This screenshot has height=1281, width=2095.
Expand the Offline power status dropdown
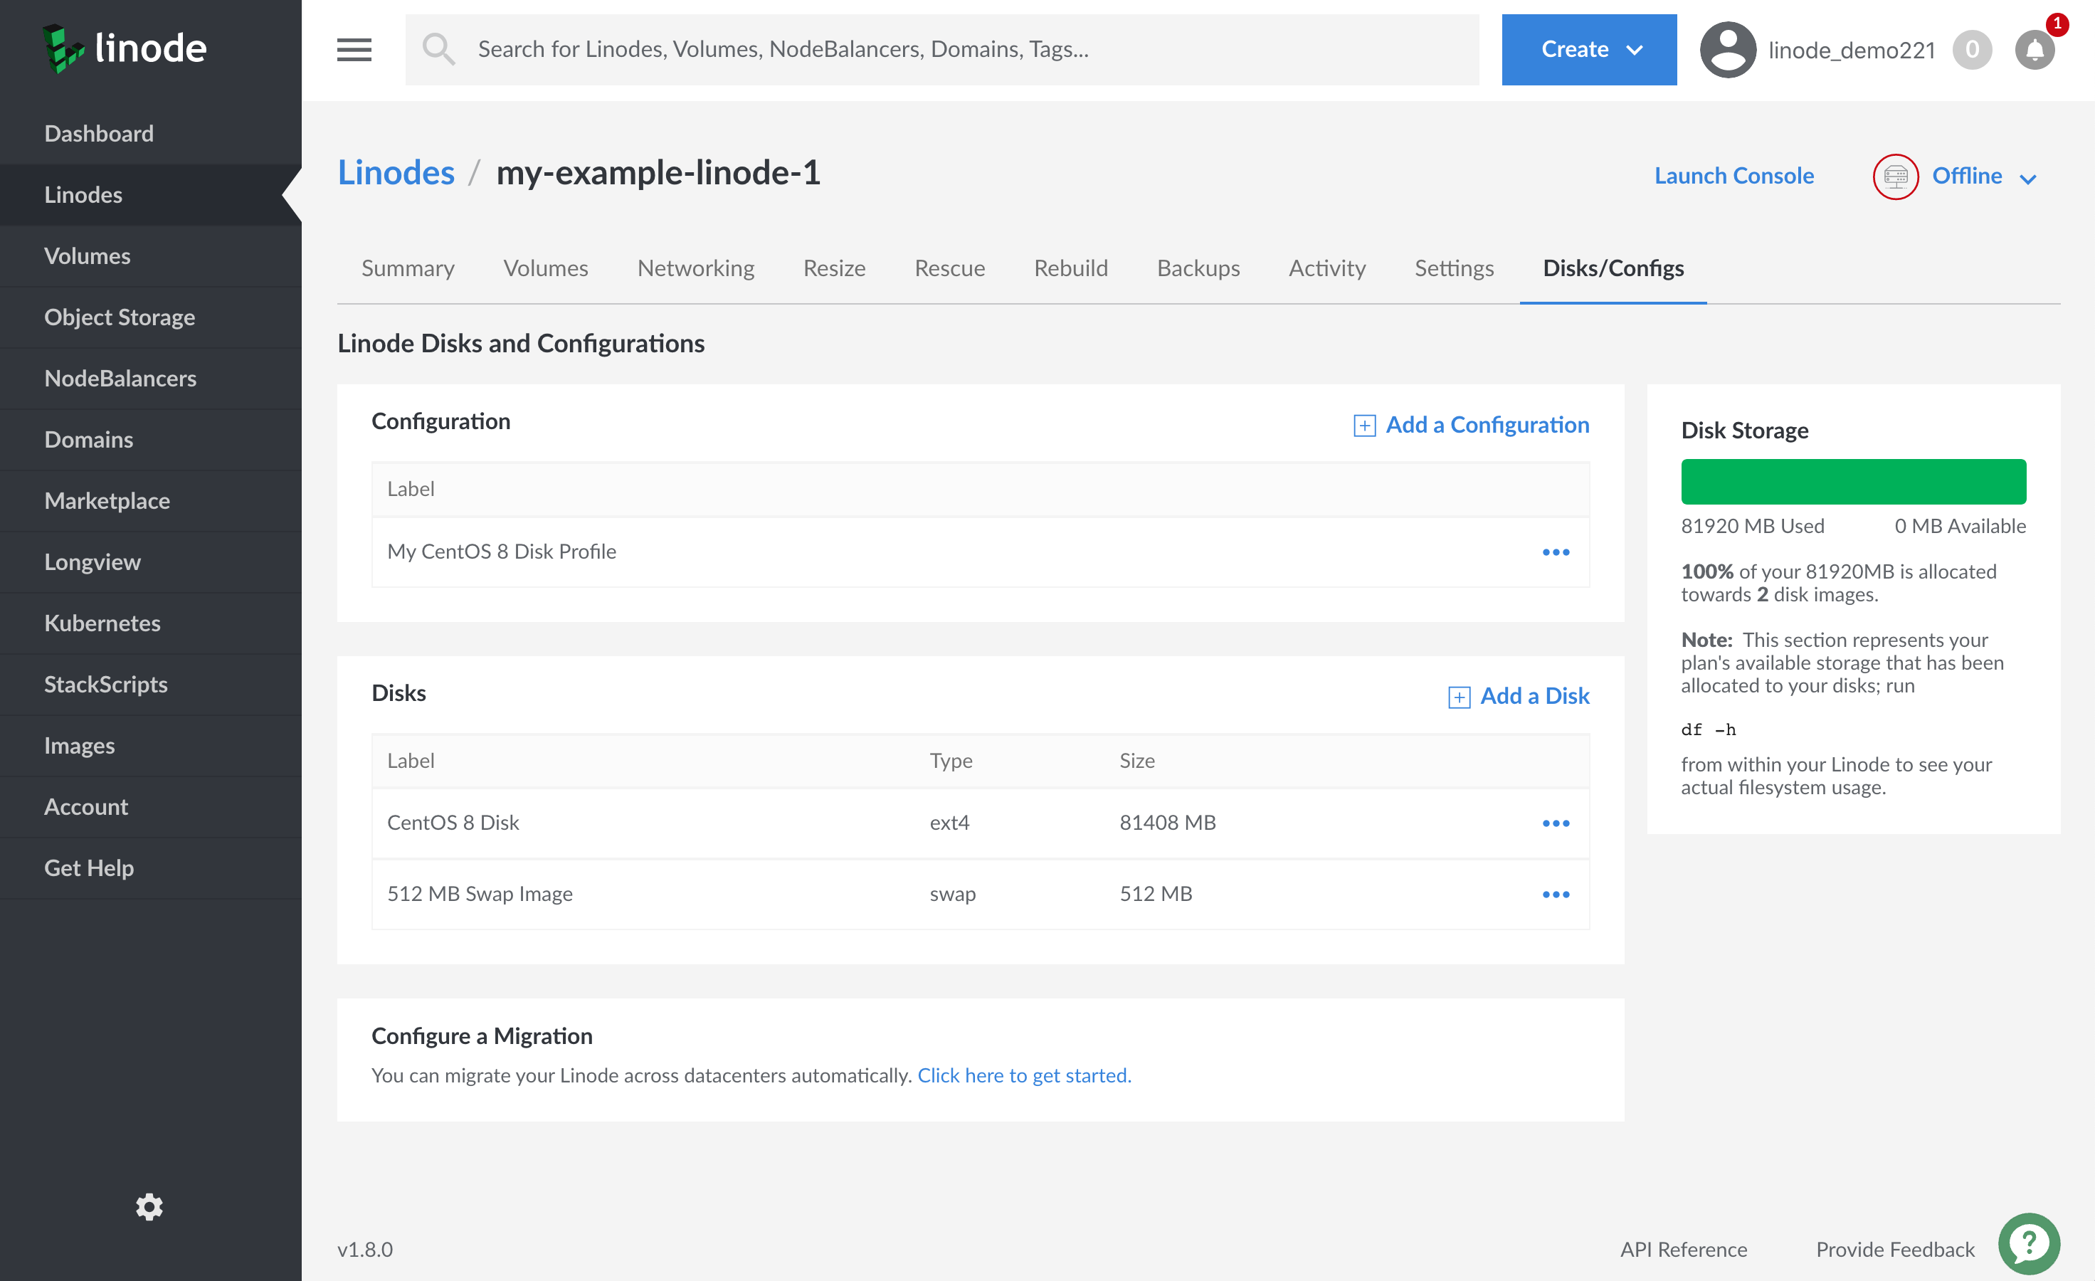point(2027,176)
